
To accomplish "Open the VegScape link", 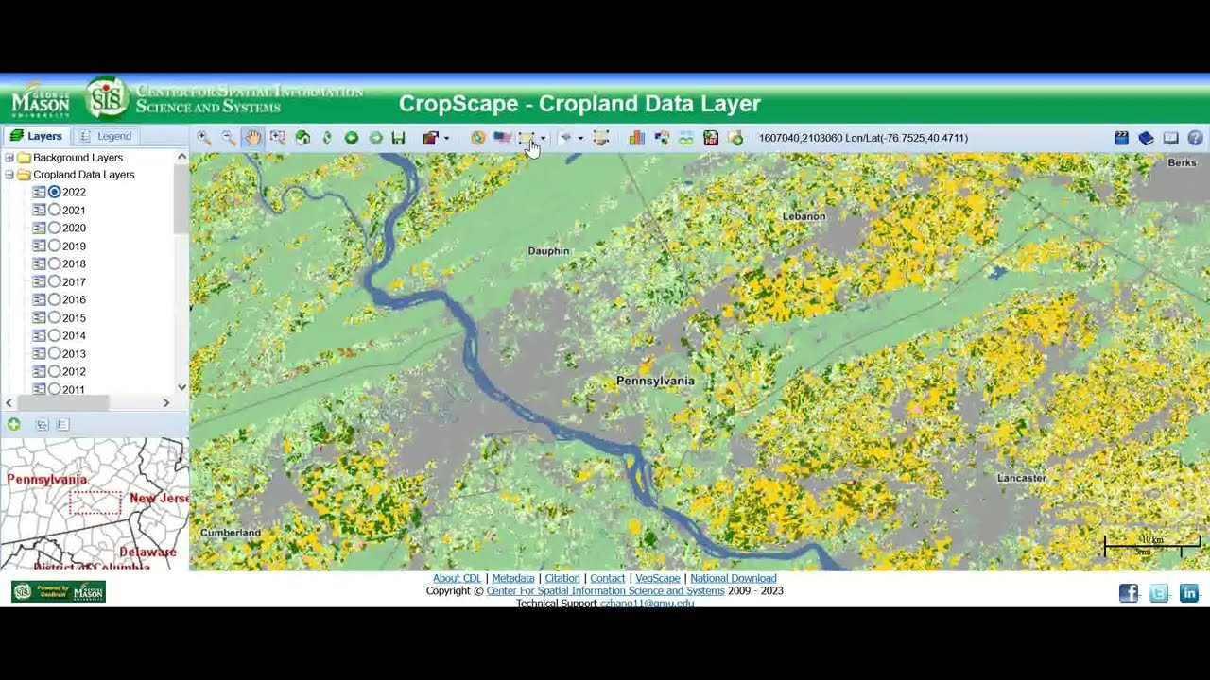I will [x=658, y=578].
